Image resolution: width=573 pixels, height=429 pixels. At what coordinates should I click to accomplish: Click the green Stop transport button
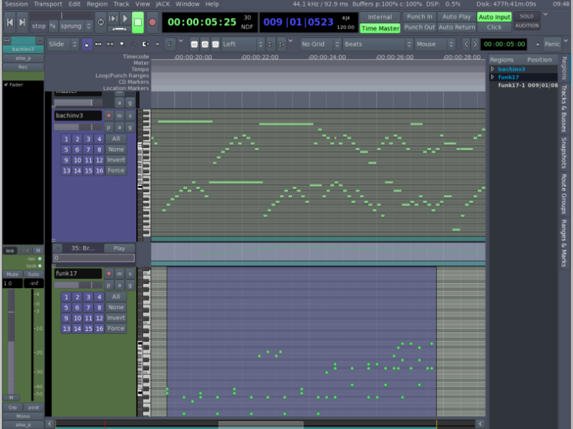point(138,21)
